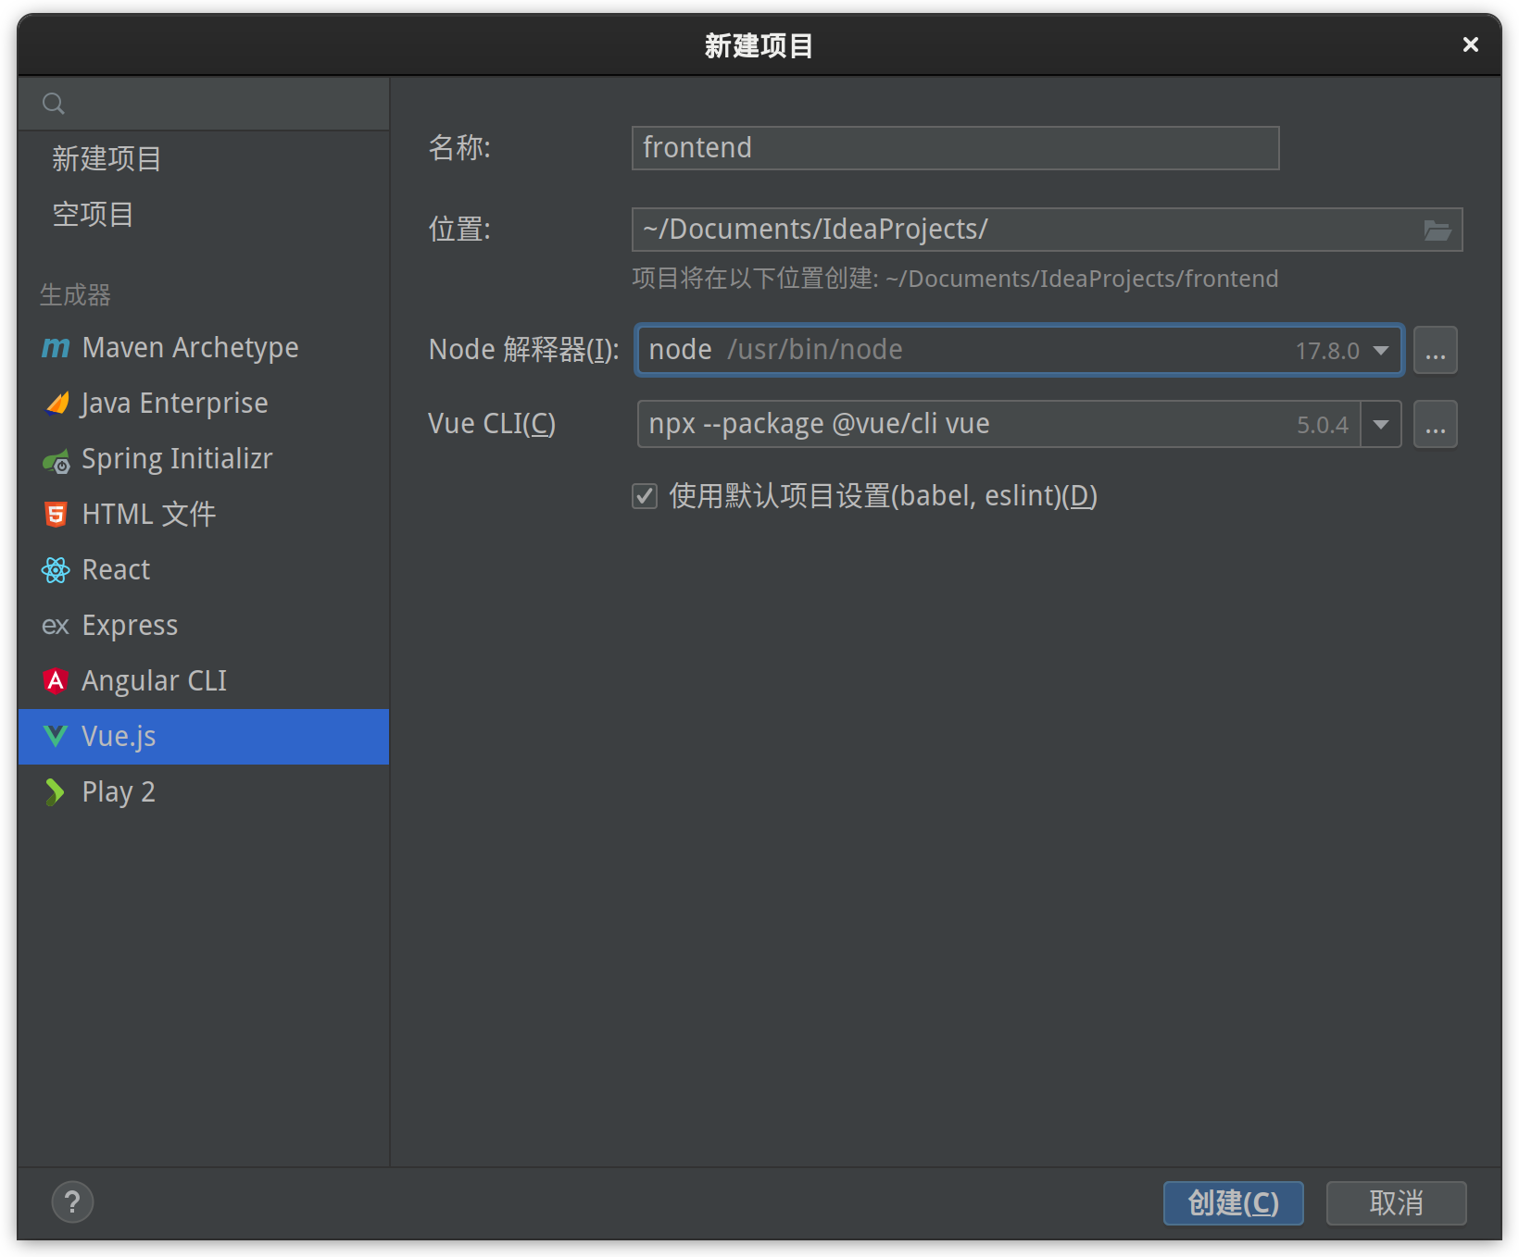
Task: Click the Express 'ex' icon
Action: [x=56, y=627]
